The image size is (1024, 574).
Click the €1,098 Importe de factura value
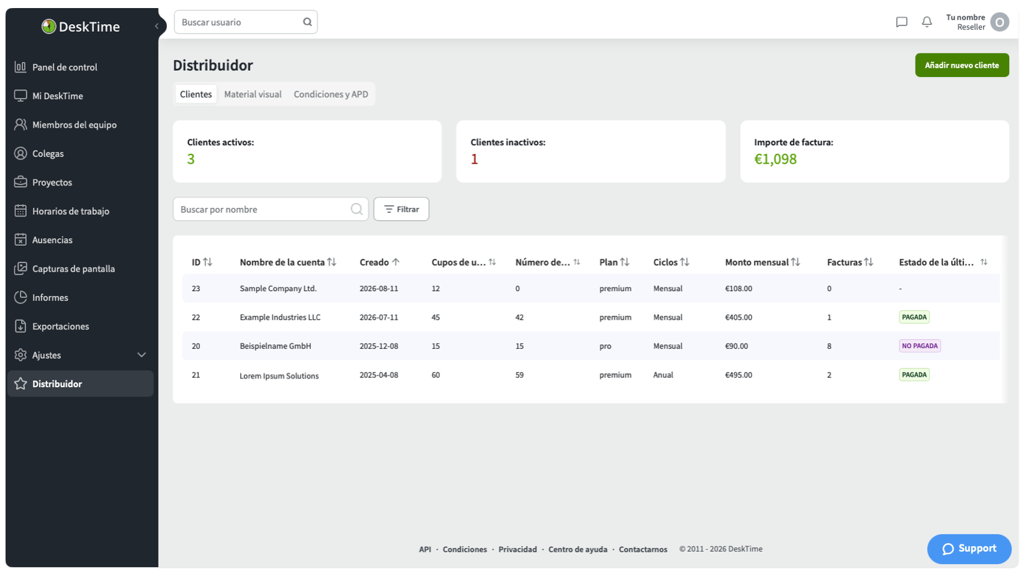pyautogui.click(x=775, y=159)
